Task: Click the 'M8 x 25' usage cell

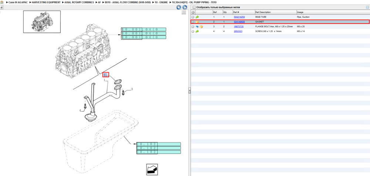Action: 300,27
